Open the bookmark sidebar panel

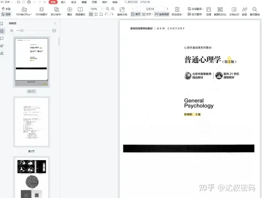[2, 24]
